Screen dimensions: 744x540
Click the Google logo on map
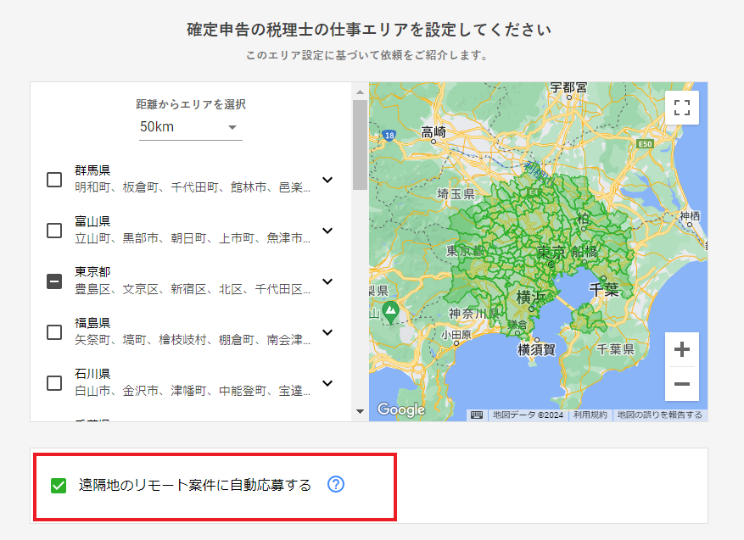401,409
